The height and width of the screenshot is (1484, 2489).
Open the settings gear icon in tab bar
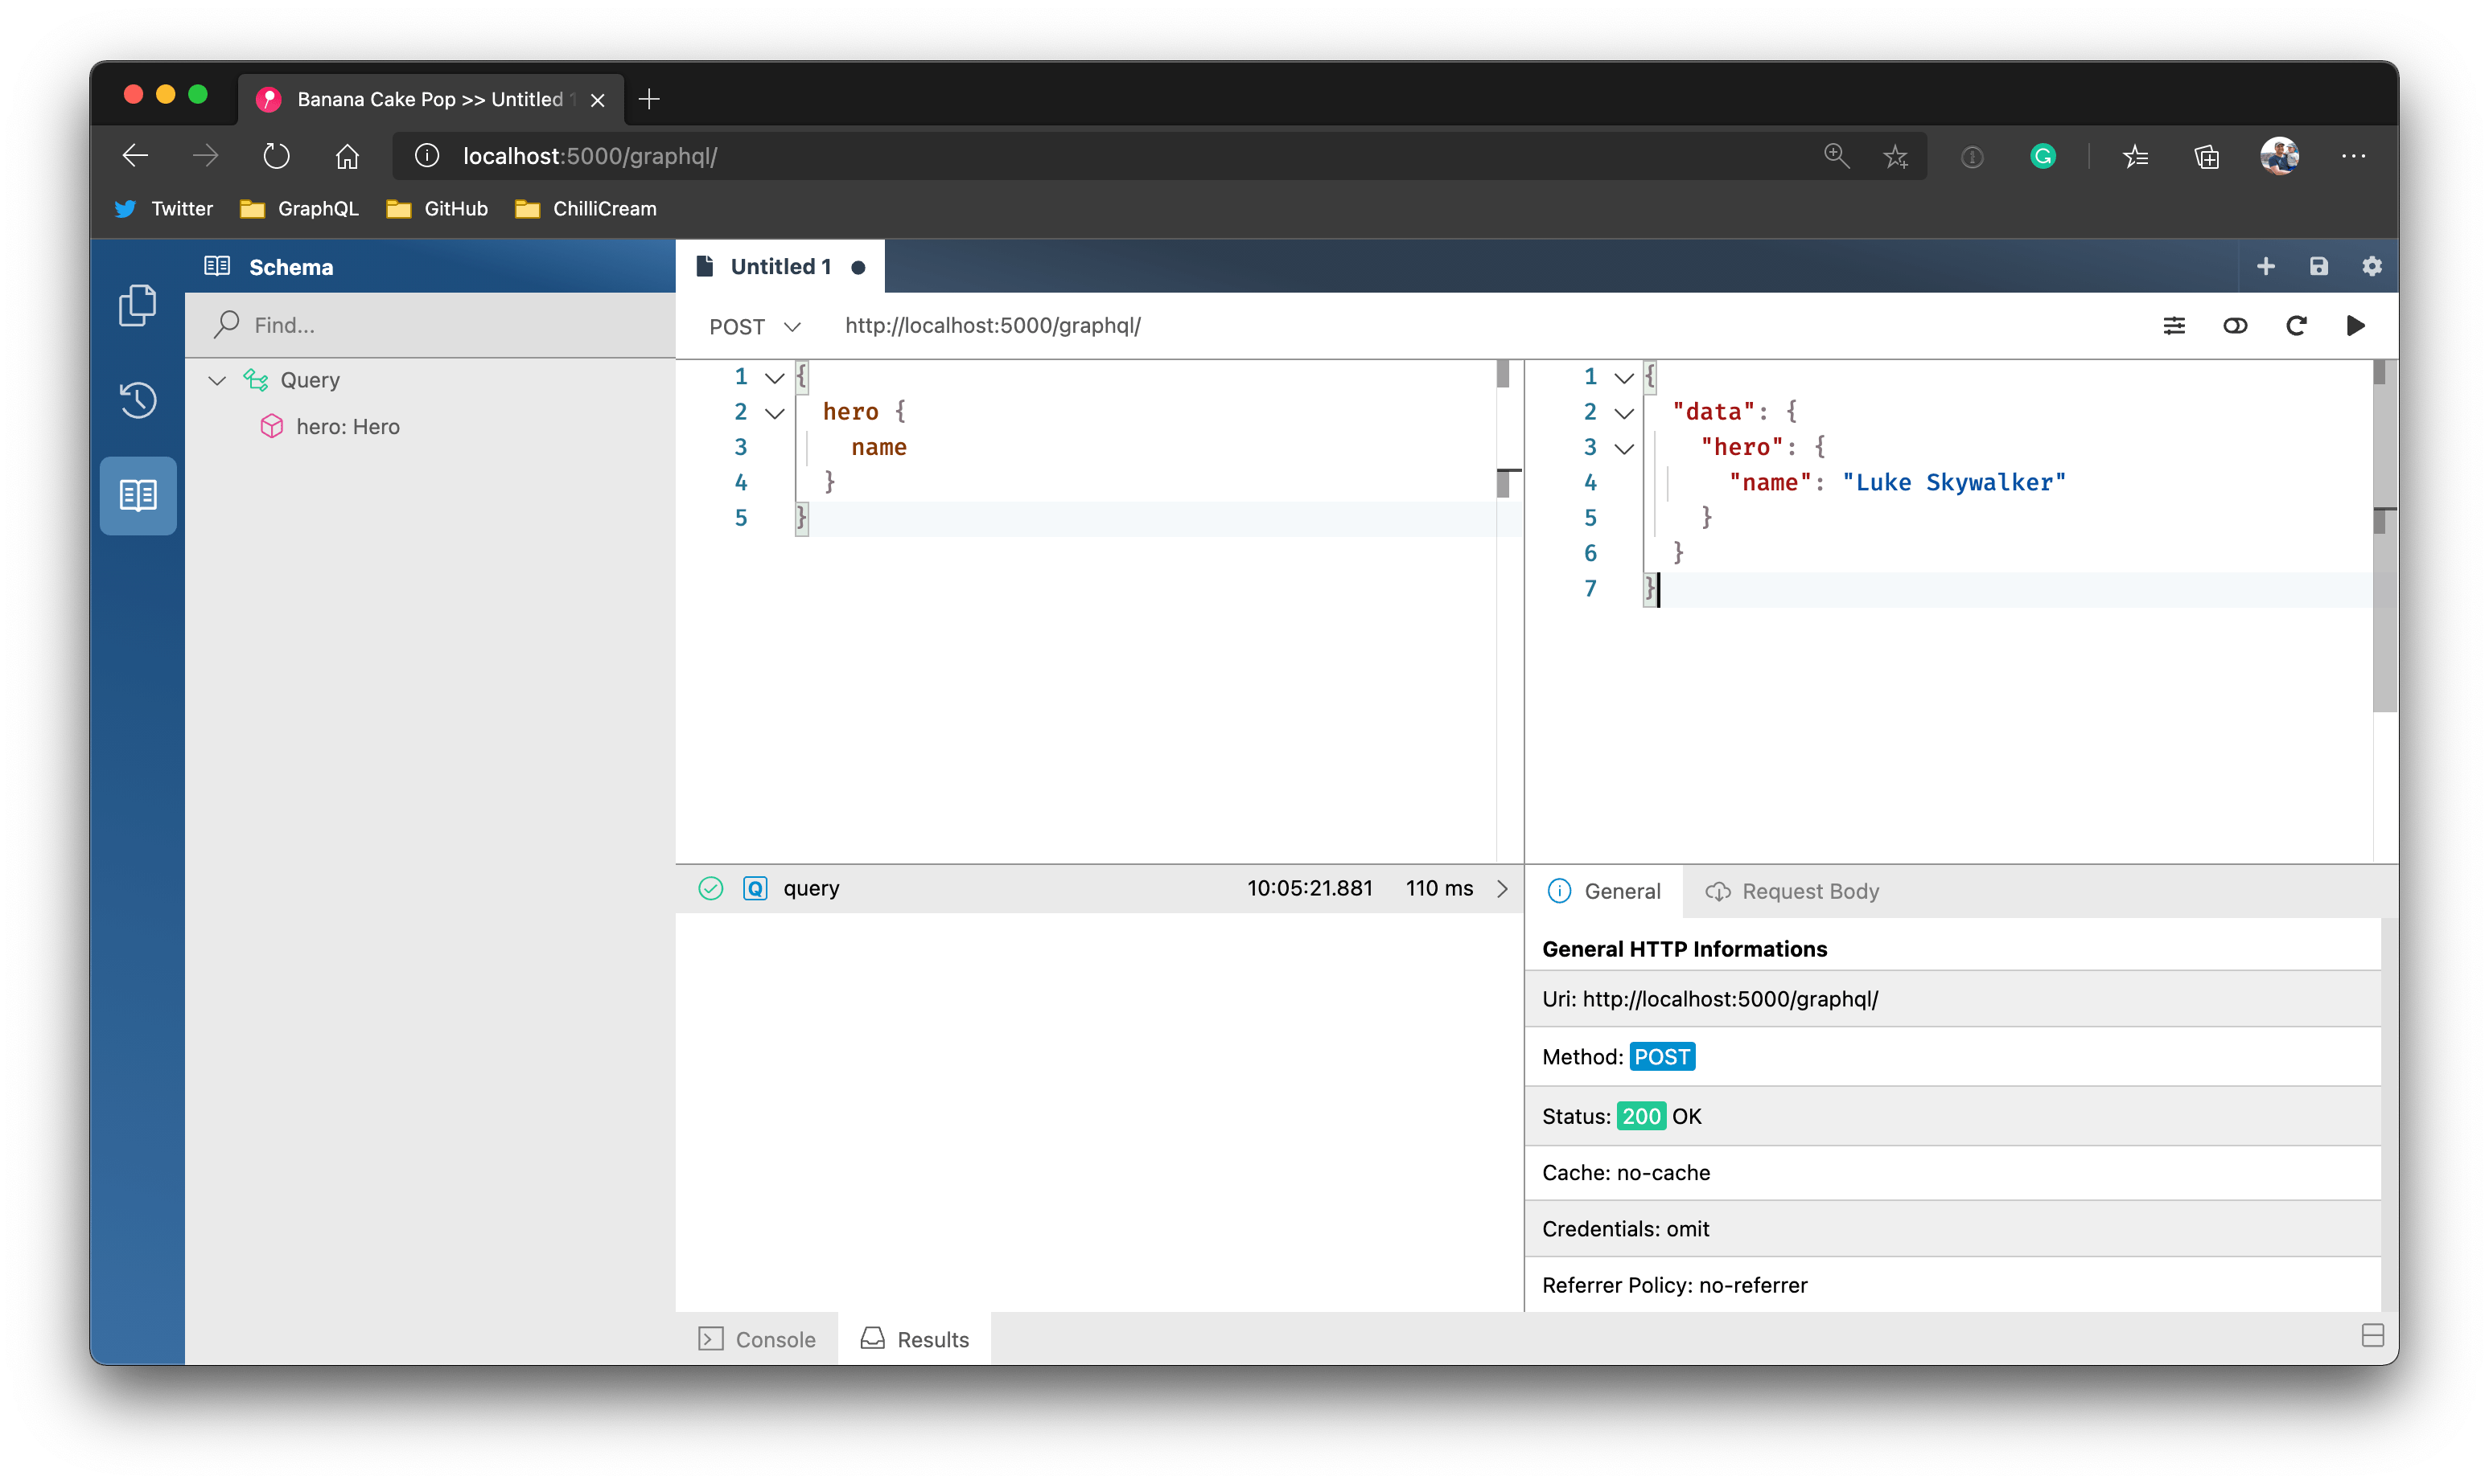coord(2372,267)
